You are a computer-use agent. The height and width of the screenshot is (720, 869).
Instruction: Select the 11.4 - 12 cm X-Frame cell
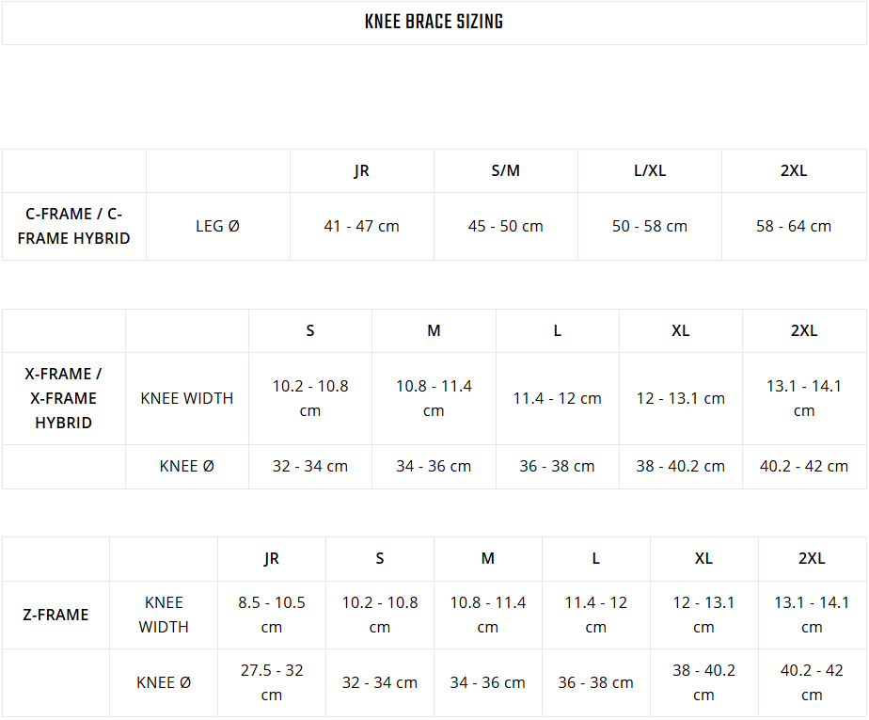557,398
